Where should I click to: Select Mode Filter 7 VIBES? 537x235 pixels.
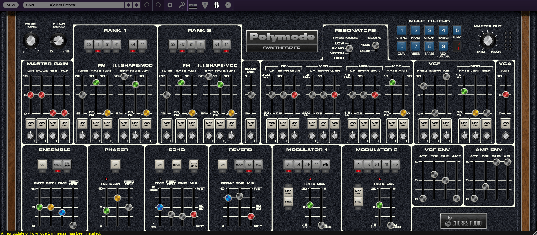pyautogui.click(x=416, y=46)
